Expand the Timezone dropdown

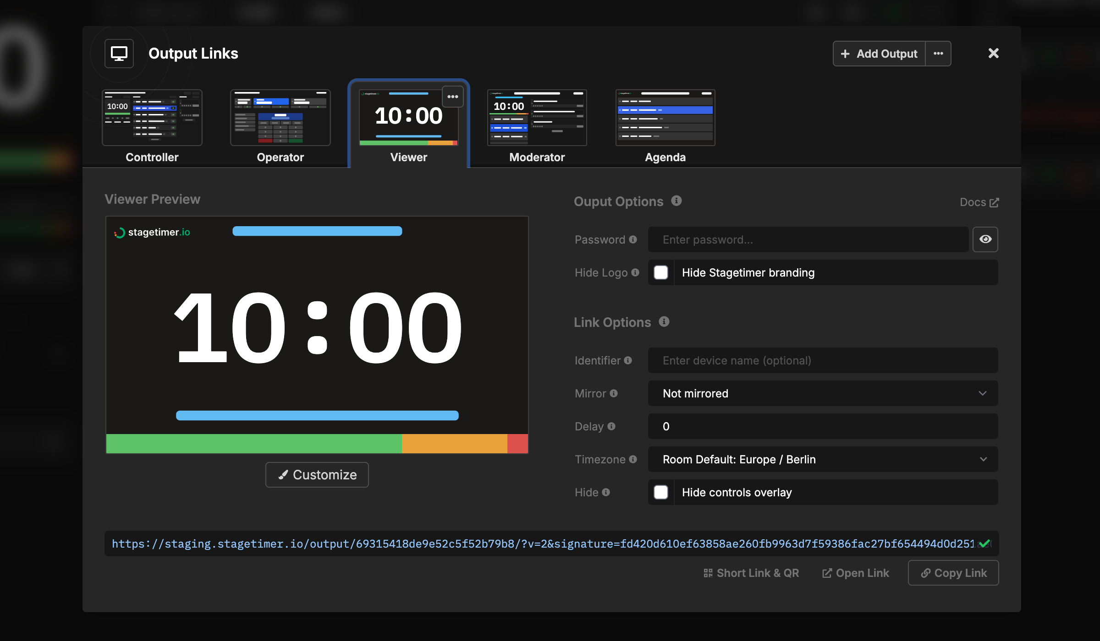click(x=822, y=459)
